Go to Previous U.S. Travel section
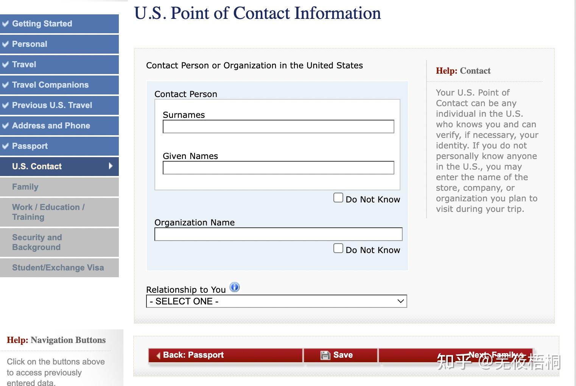 [59, 105]
